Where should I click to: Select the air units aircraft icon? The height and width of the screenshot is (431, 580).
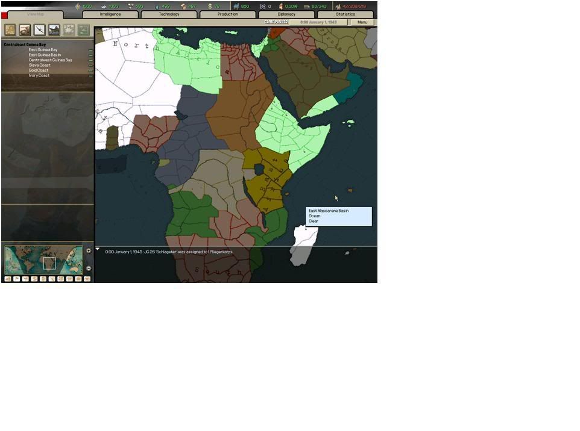tap(39, 29)
